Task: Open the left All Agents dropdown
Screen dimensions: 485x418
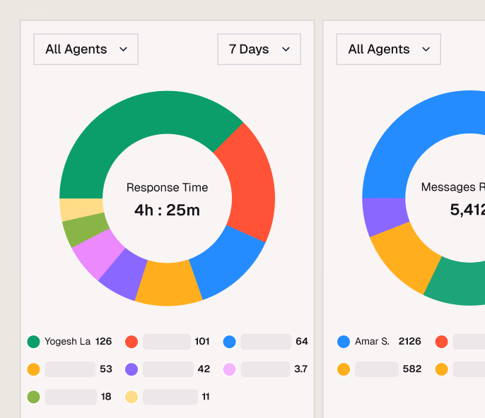Action: pos(86,49)
